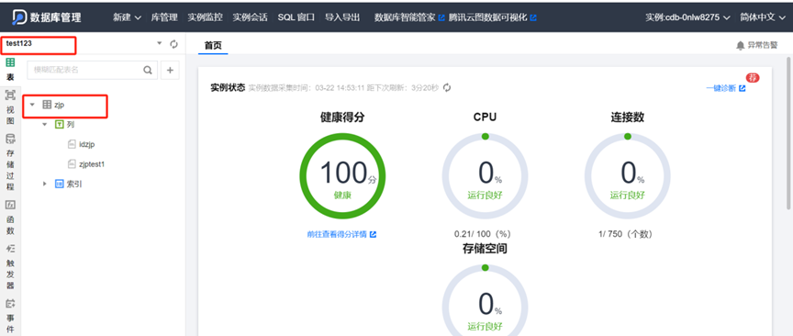Switch to the 首页 tab
Screen dimensions: 793x336
tap(213, 45)
